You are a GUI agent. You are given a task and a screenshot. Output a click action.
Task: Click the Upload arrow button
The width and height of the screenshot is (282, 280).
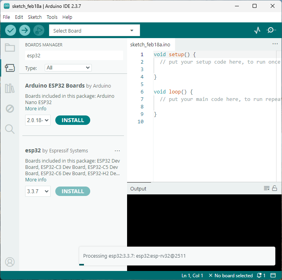[25, 30]
